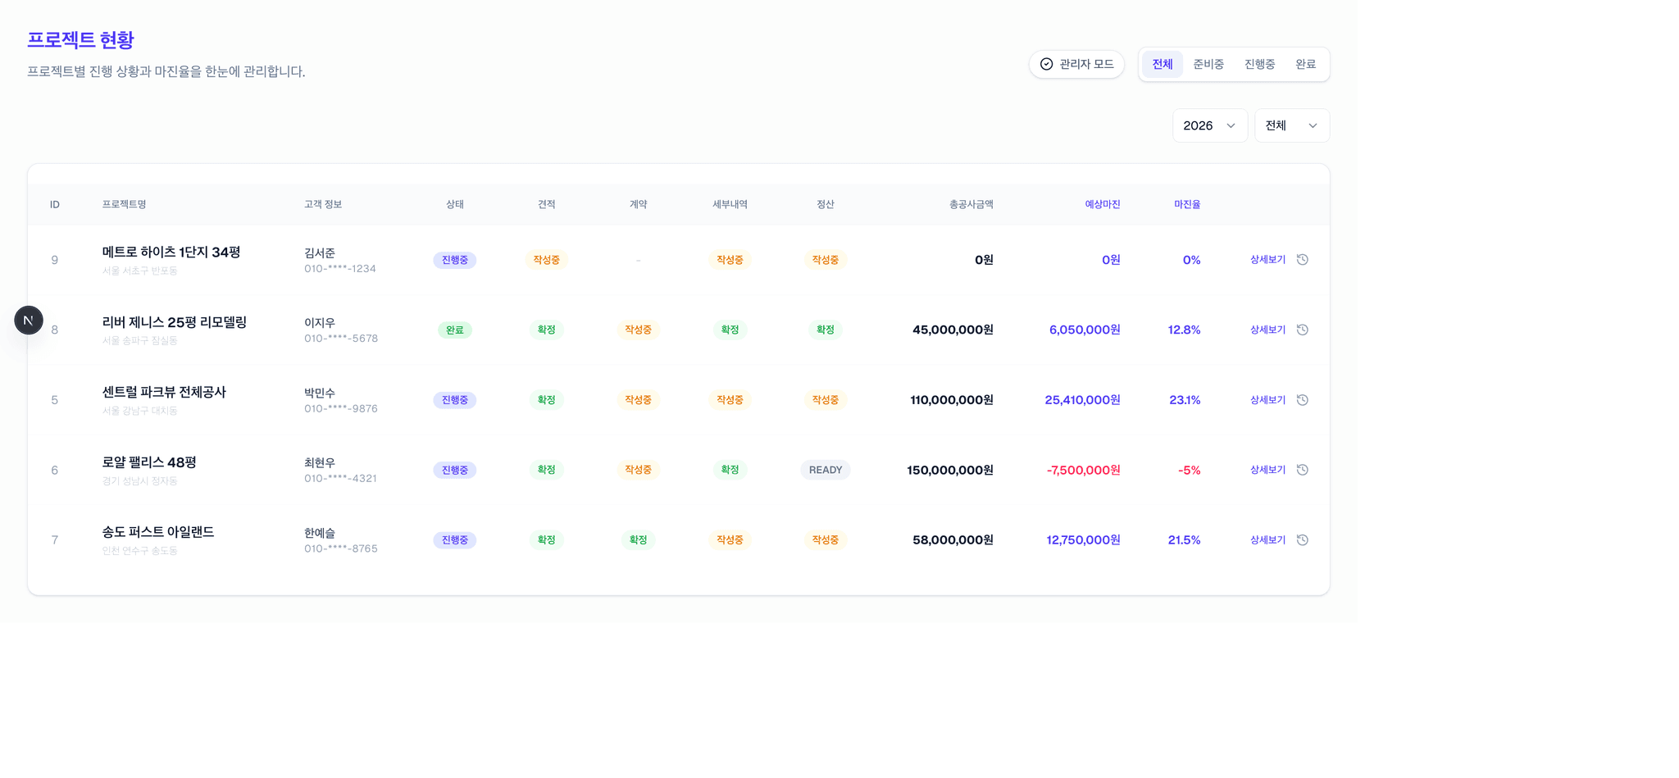
Task: Toggle 관리자 모드 admin switch
Action: tap(1076, 64)
